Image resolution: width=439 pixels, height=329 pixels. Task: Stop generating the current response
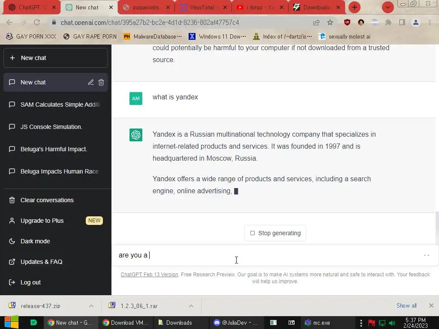click(275, 233)
